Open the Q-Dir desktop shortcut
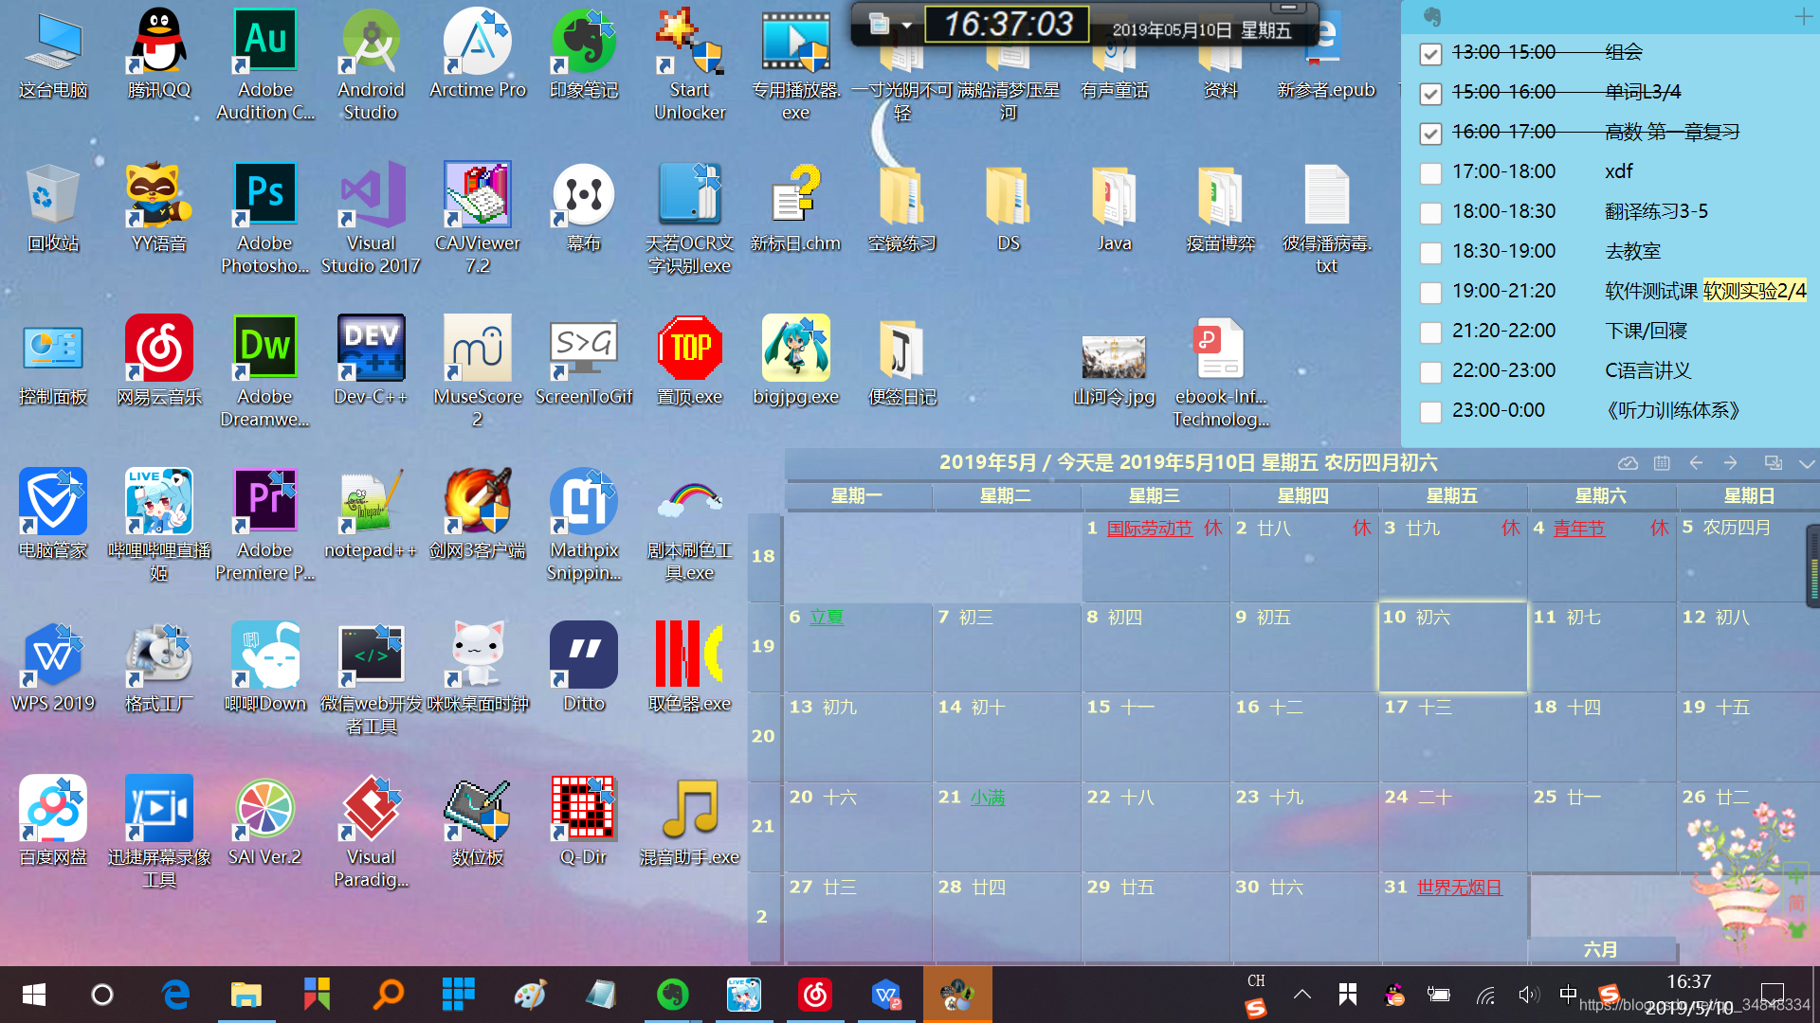The width and height of the screenshot is (1820, 1023). (584, 822)
